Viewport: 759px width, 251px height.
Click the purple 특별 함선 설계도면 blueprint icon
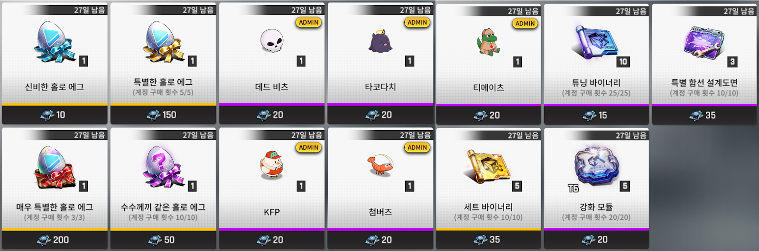click(704, 42)
